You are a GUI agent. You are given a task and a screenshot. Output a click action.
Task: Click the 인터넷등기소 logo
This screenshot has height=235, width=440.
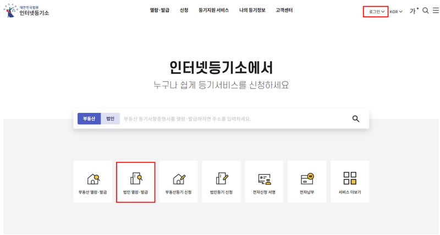click(x=26, y=10)
